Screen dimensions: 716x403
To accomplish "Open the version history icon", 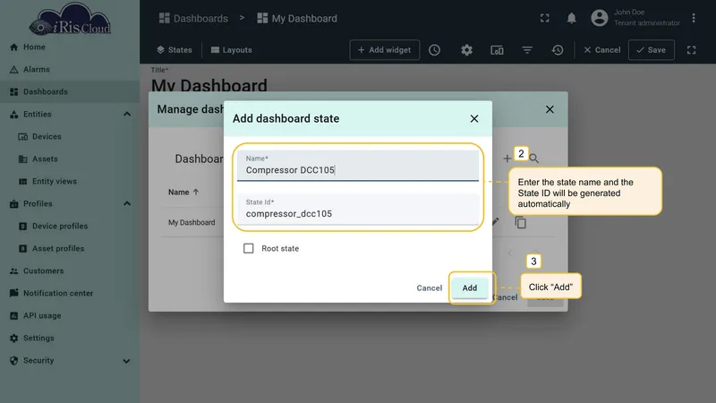I will tap(558, 50).
